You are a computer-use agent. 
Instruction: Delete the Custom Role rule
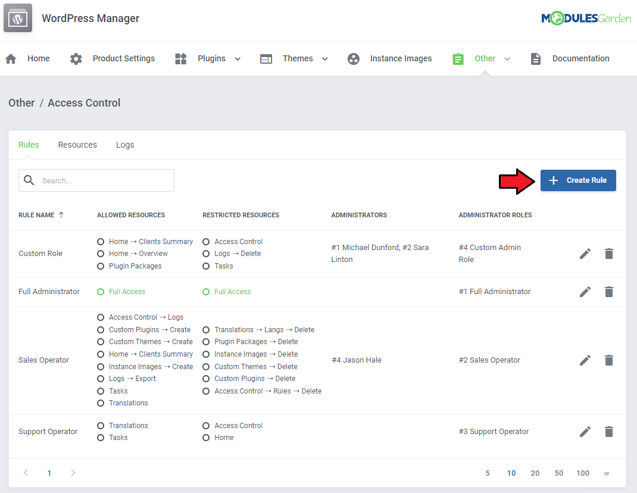pos(608,254)
